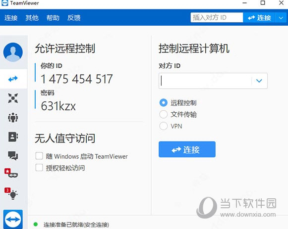Open the 反馈 menu
Viewport: 288px width, 229px height.
coord(74,18)
